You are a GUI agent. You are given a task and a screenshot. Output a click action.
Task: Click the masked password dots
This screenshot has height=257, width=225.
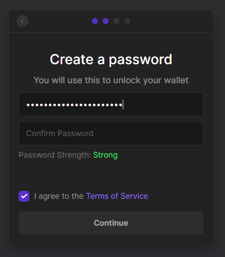(74, 105)
